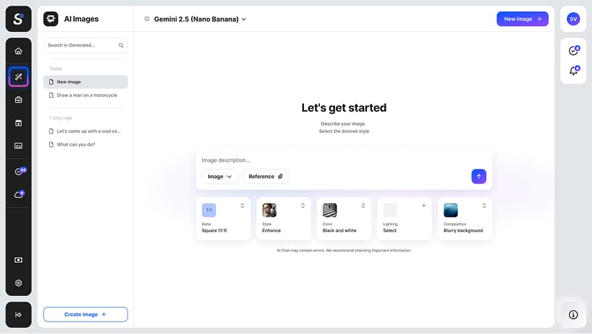Screen dimensions: 592x334
Task: Open the Style Enhance selector
Action: click(x=283, y=219)
